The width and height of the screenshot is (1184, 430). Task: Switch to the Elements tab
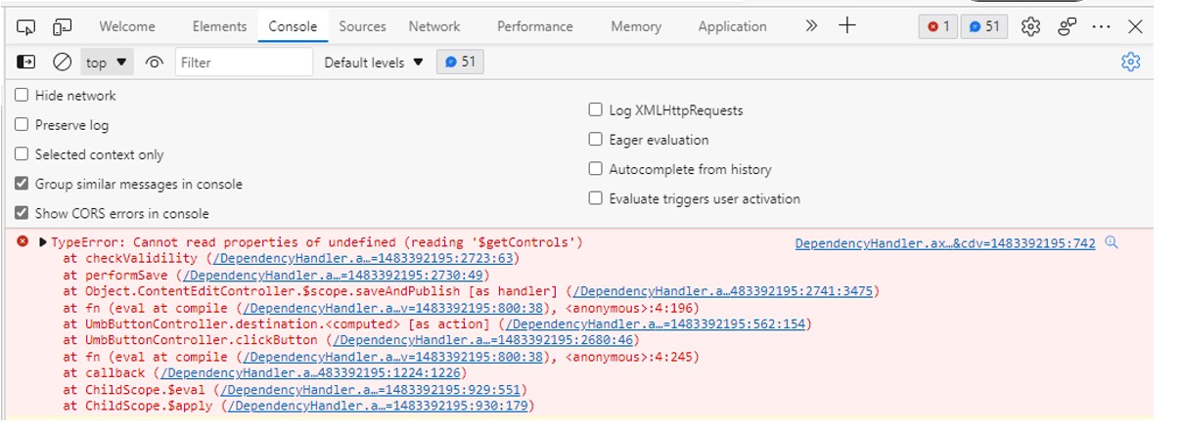click(x=219, y=26)
